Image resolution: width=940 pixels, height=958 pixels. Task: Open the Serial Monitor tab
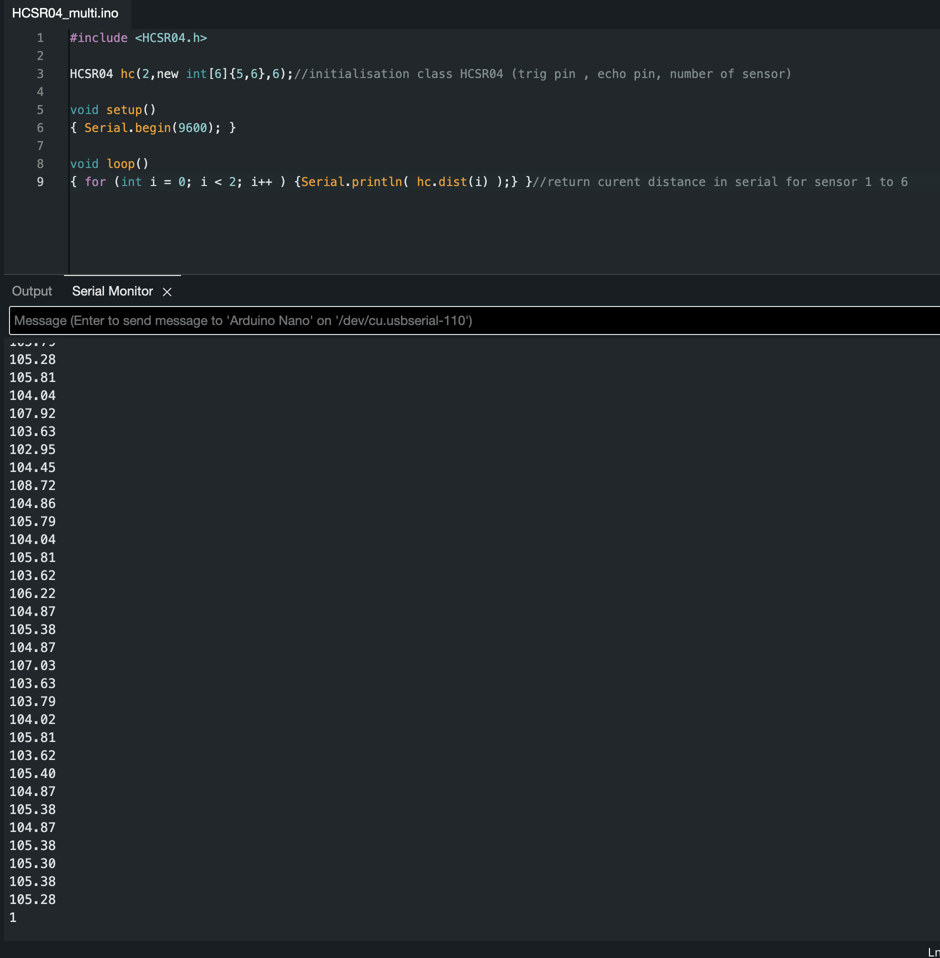click(112, 291)
